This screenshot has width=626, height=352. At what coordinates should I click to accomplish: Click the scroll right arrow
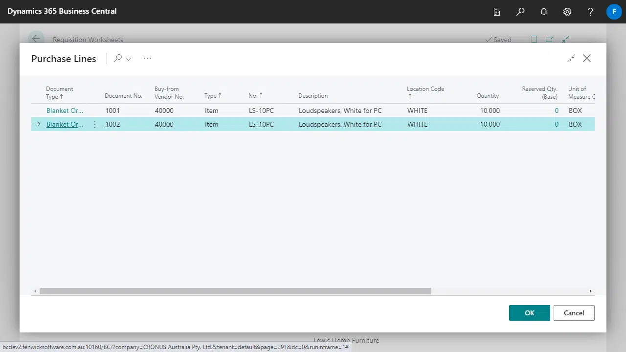coord(590,291)
